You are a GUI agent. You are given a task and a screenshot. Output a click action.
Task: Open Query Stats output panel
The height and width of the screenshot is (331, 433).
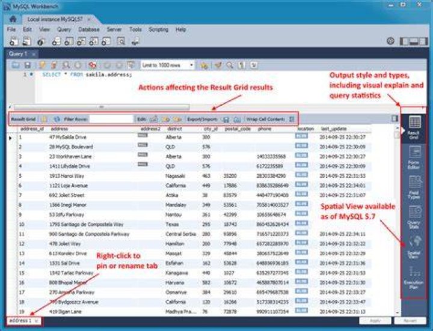tap(413, 217)
